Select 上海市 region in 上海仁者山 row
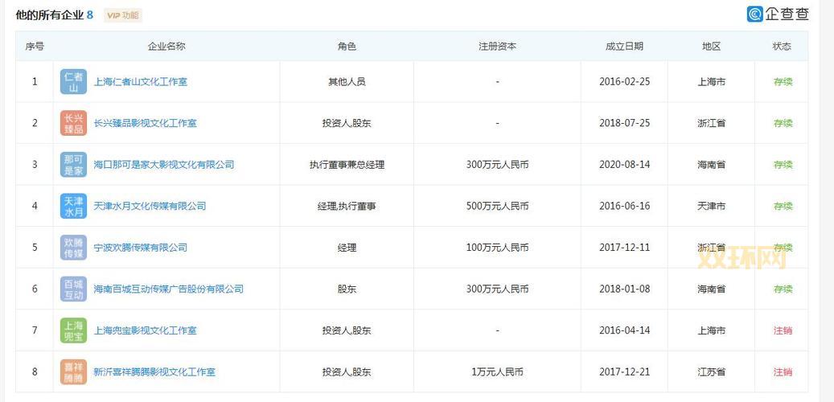Viewport: 834px width, 402px height. coord(711,82)
